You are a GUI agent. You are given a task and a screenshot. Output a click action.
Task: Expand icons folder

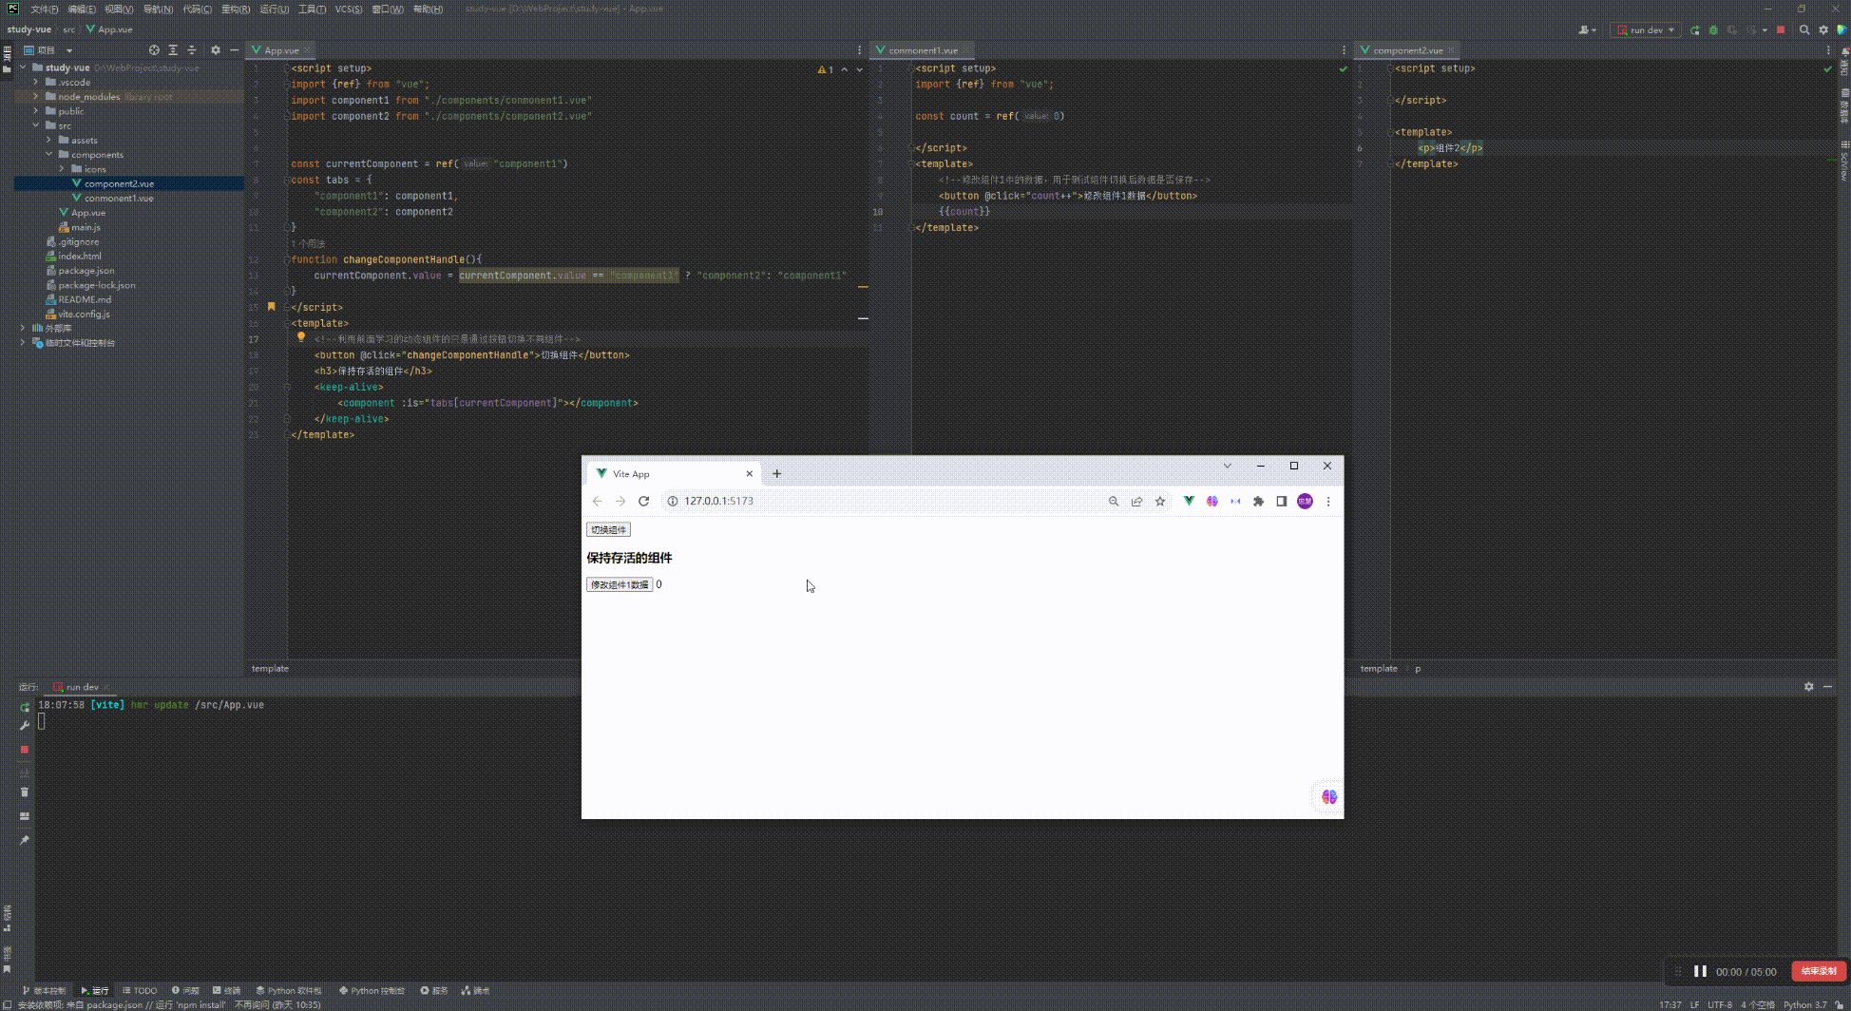click(63, 169)
